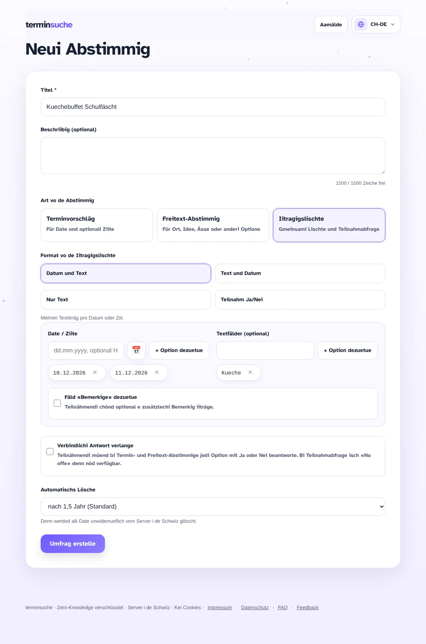Click the Beschriibig textarea resize handle

pos(383,172)
